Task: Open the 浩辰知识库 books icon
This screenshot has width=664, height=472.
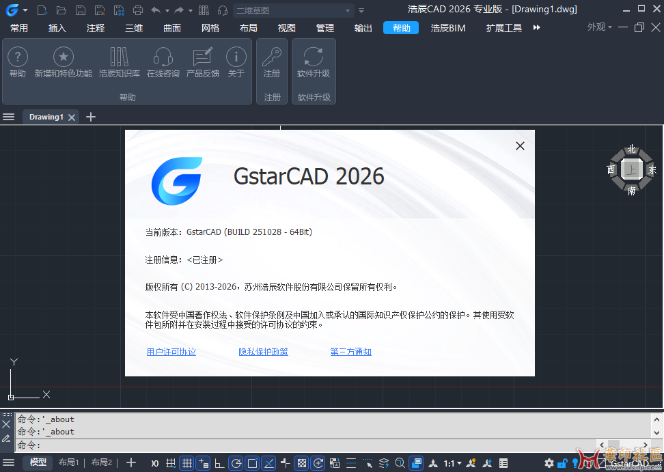Action: pos(119,57)
